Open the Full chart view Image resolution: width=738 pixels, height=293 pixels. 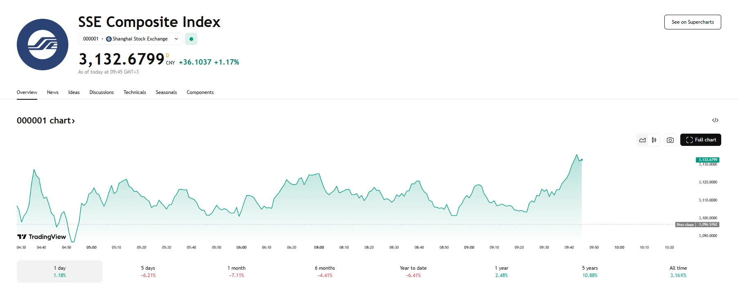[701, 140]
